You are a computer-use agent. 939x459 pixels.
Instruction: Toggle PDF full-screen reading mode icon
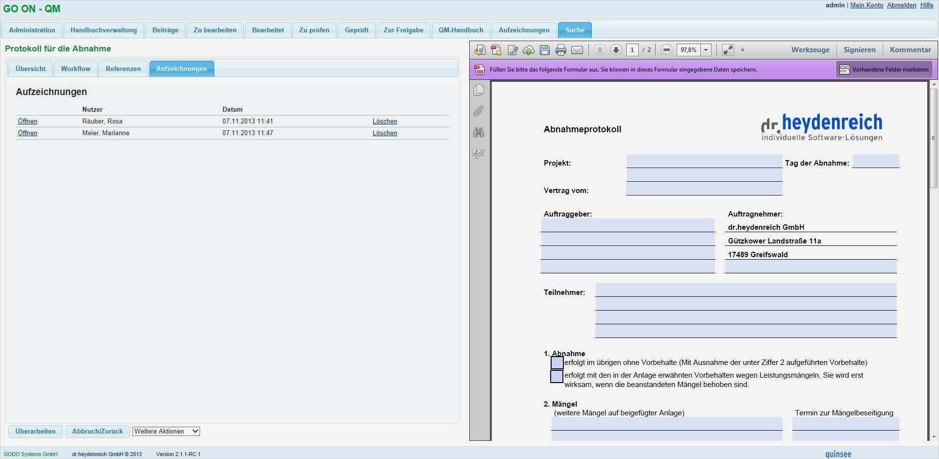(728, 50)
